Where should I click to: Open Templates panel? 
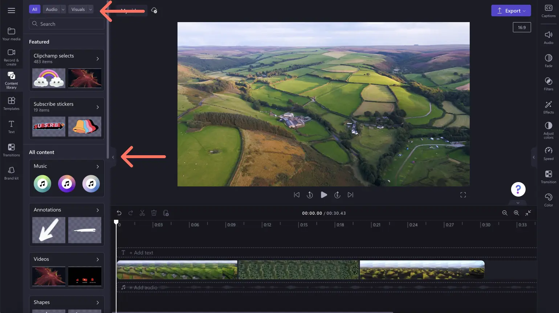(11, 103)
